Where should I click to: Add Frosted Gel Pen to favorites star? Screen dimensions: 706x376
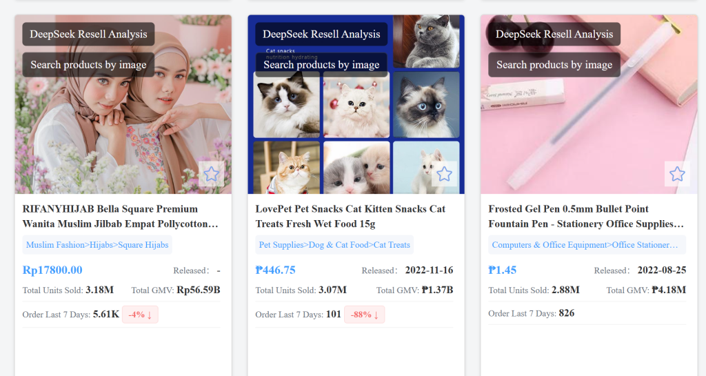coord(677,174)
